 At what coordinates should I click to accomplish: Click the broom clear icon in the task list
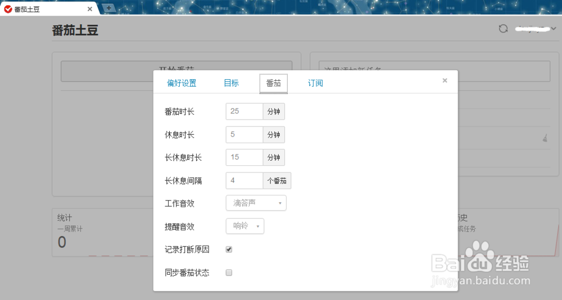(545, 138)
